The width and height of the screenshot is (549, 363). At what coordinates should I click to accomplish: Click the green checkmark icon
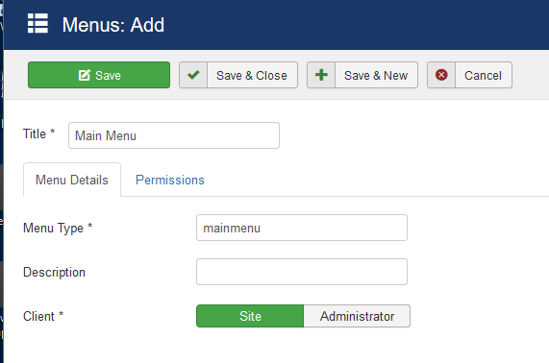tap(193, 75)
